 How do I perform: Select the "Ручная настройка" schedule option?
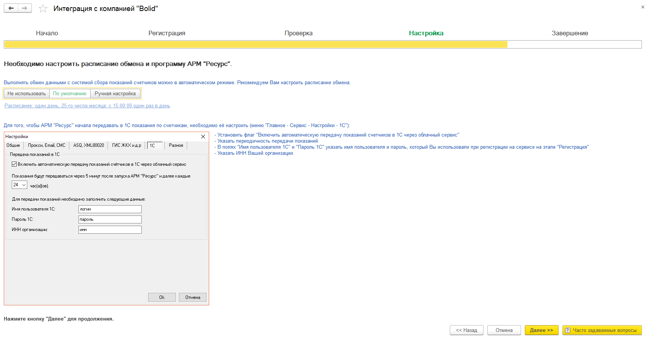(x=115, y=94)
